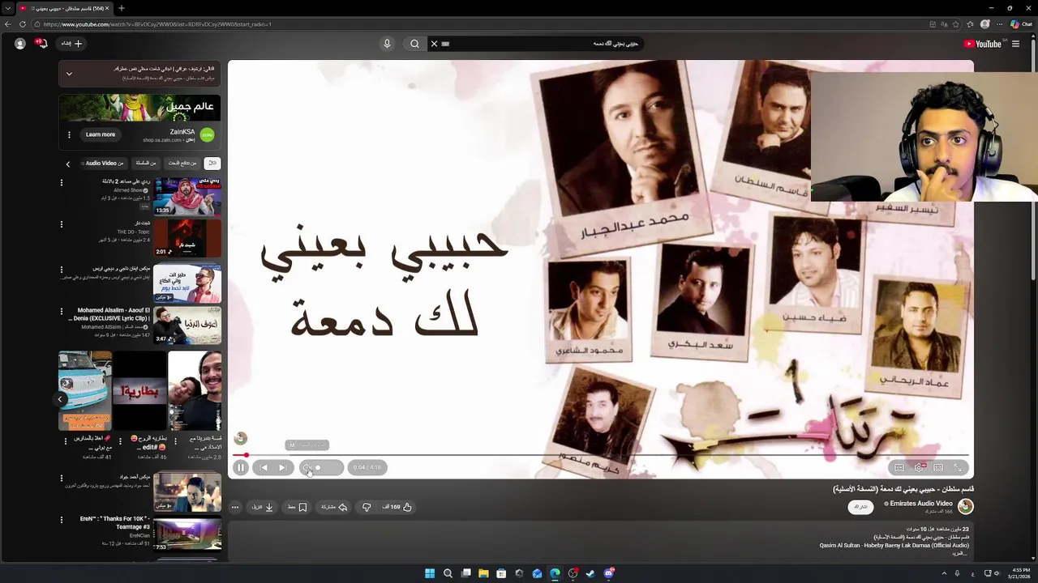This screenshot has height=583, width=1038.
Task: Save the video to a playlist
Action: click(x=298, y=507)
